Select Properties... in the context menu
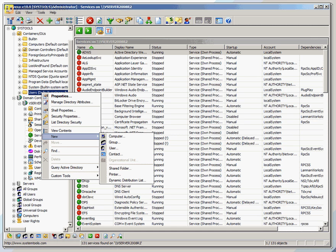The image size is (336, 252). click(72, 96)
